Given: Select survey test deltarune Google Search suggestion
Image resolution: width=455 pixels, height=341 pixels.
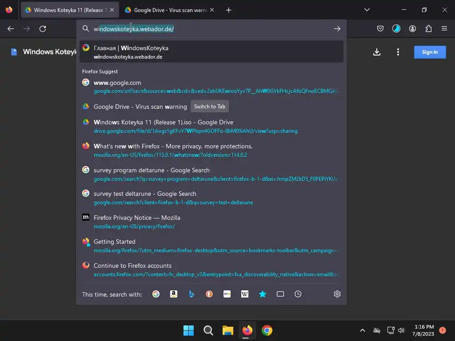Looking at the screenshot, I should [211, 198].
